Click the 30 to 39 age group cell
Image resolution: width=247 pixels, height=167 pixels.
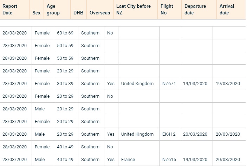(66, 84)
